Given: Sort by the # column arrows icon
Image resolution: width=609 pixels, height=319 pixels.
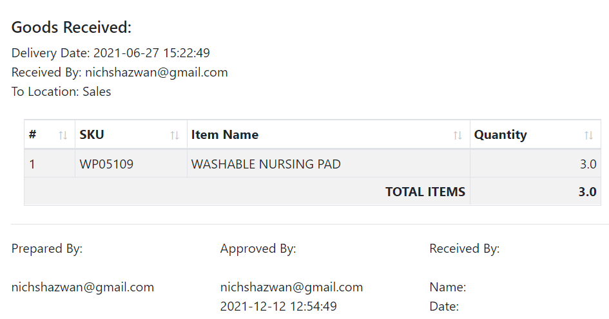Looking at the screenshot, I should coord(63,135).
